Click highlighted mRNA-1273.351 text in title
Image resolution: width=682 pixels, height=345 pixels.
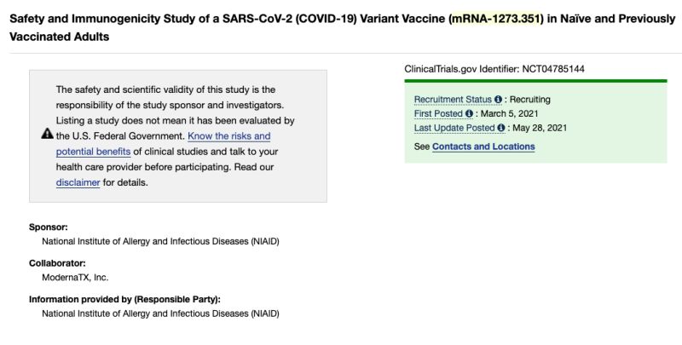pyautogui.click(x=495, y=19)
